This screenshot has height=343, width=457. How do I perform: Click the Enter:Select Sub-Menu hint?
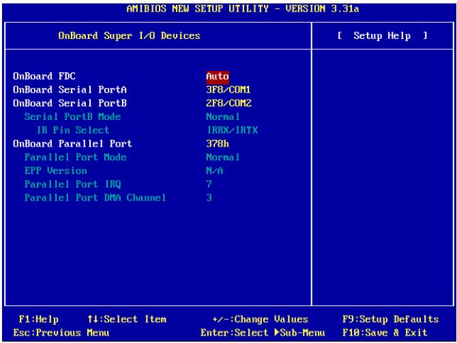pos(263,333)
